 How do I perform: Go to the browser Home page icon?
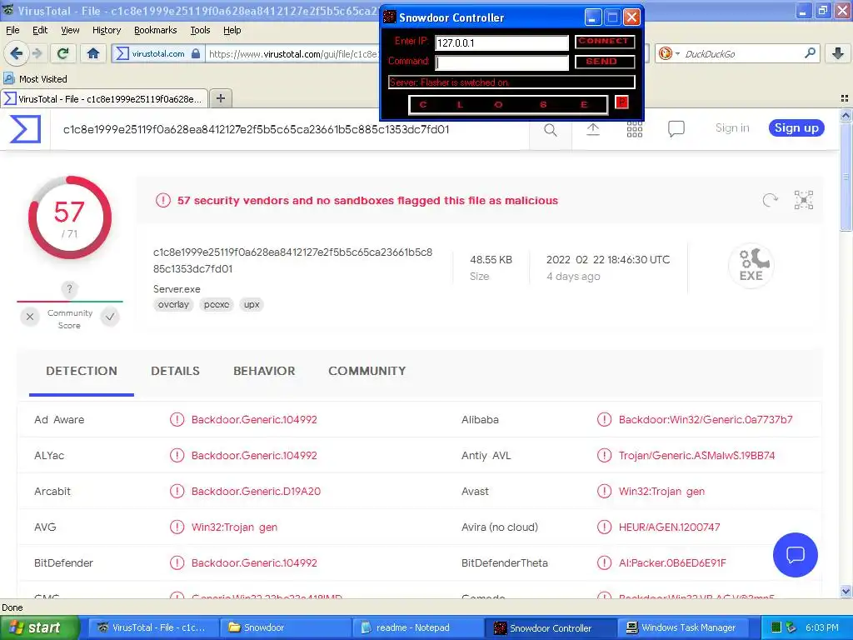93,53
